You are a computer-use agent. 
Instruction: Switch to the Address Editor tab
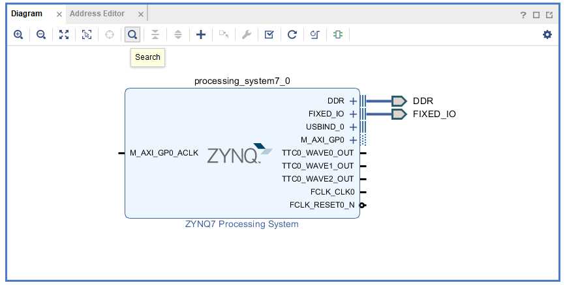point(97,14)
